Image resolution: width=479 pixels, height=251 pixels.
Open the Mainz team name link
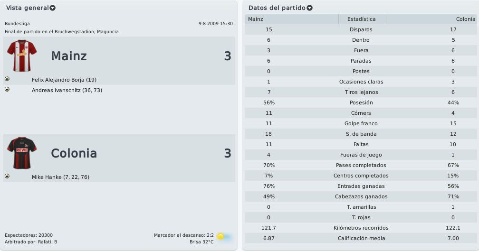coord(69,56)
